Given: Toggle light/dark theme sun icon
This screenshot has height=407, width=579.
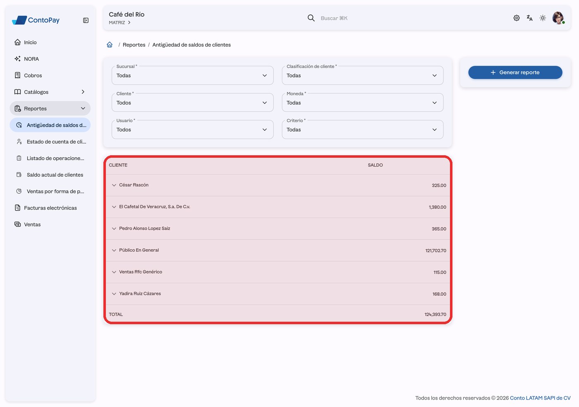Looking at the screenshot, I should (543, 18).
